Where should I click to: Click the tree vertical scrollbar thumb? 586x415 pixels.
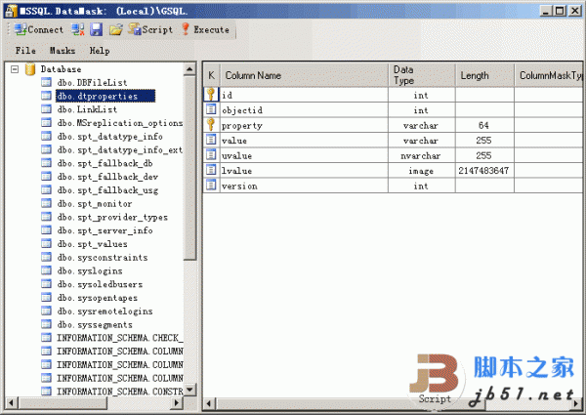coord(189,168)
